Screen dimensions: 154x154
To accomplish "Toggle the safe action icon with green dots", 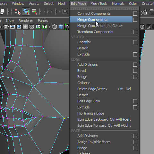I will [x=38, y=27].
